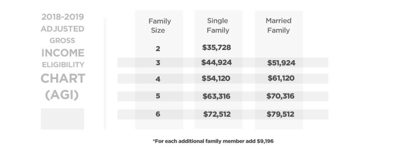Select the $51,924 married family amount
This screenshot has height=151, width=396.
pos(281,63)
